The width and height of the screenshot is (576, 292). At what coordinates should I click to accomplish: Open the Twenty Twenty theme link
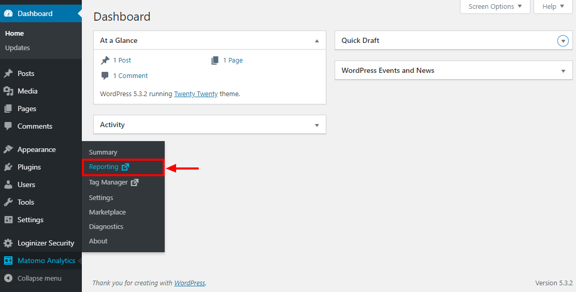(x=196, y=94)
